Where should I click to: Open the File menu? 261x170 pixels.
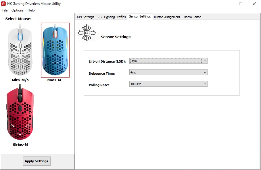[x=5, y=10]
